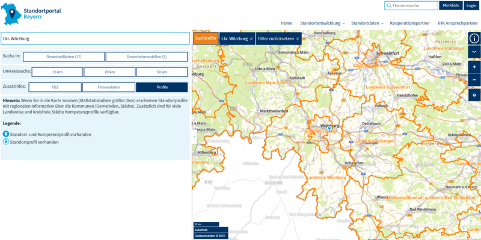Switch map layer via globe icon

[474, 95]
